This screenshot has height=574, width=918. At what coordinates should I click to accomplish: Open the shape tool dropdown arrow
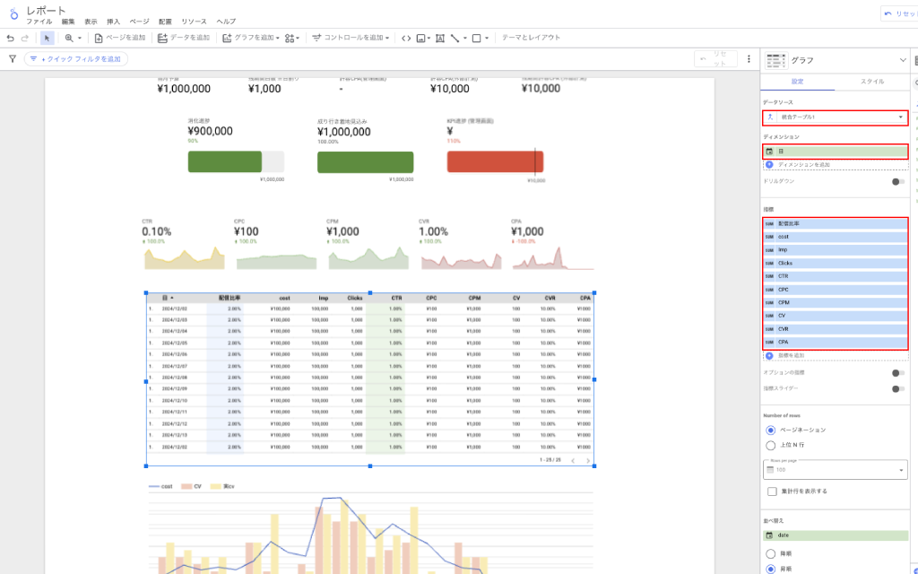pyautogui.click(x=487, y=39)
